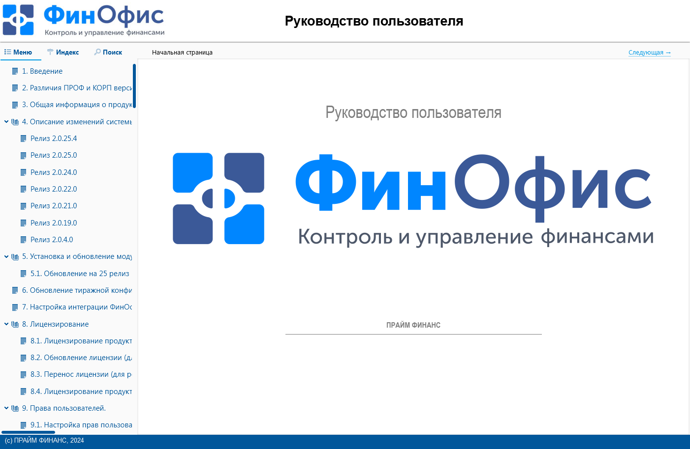The height and width of the screenshot is (449, 690).
Task: Click the book icon beside 4. Описание изменений
Action: click(15, 122)
